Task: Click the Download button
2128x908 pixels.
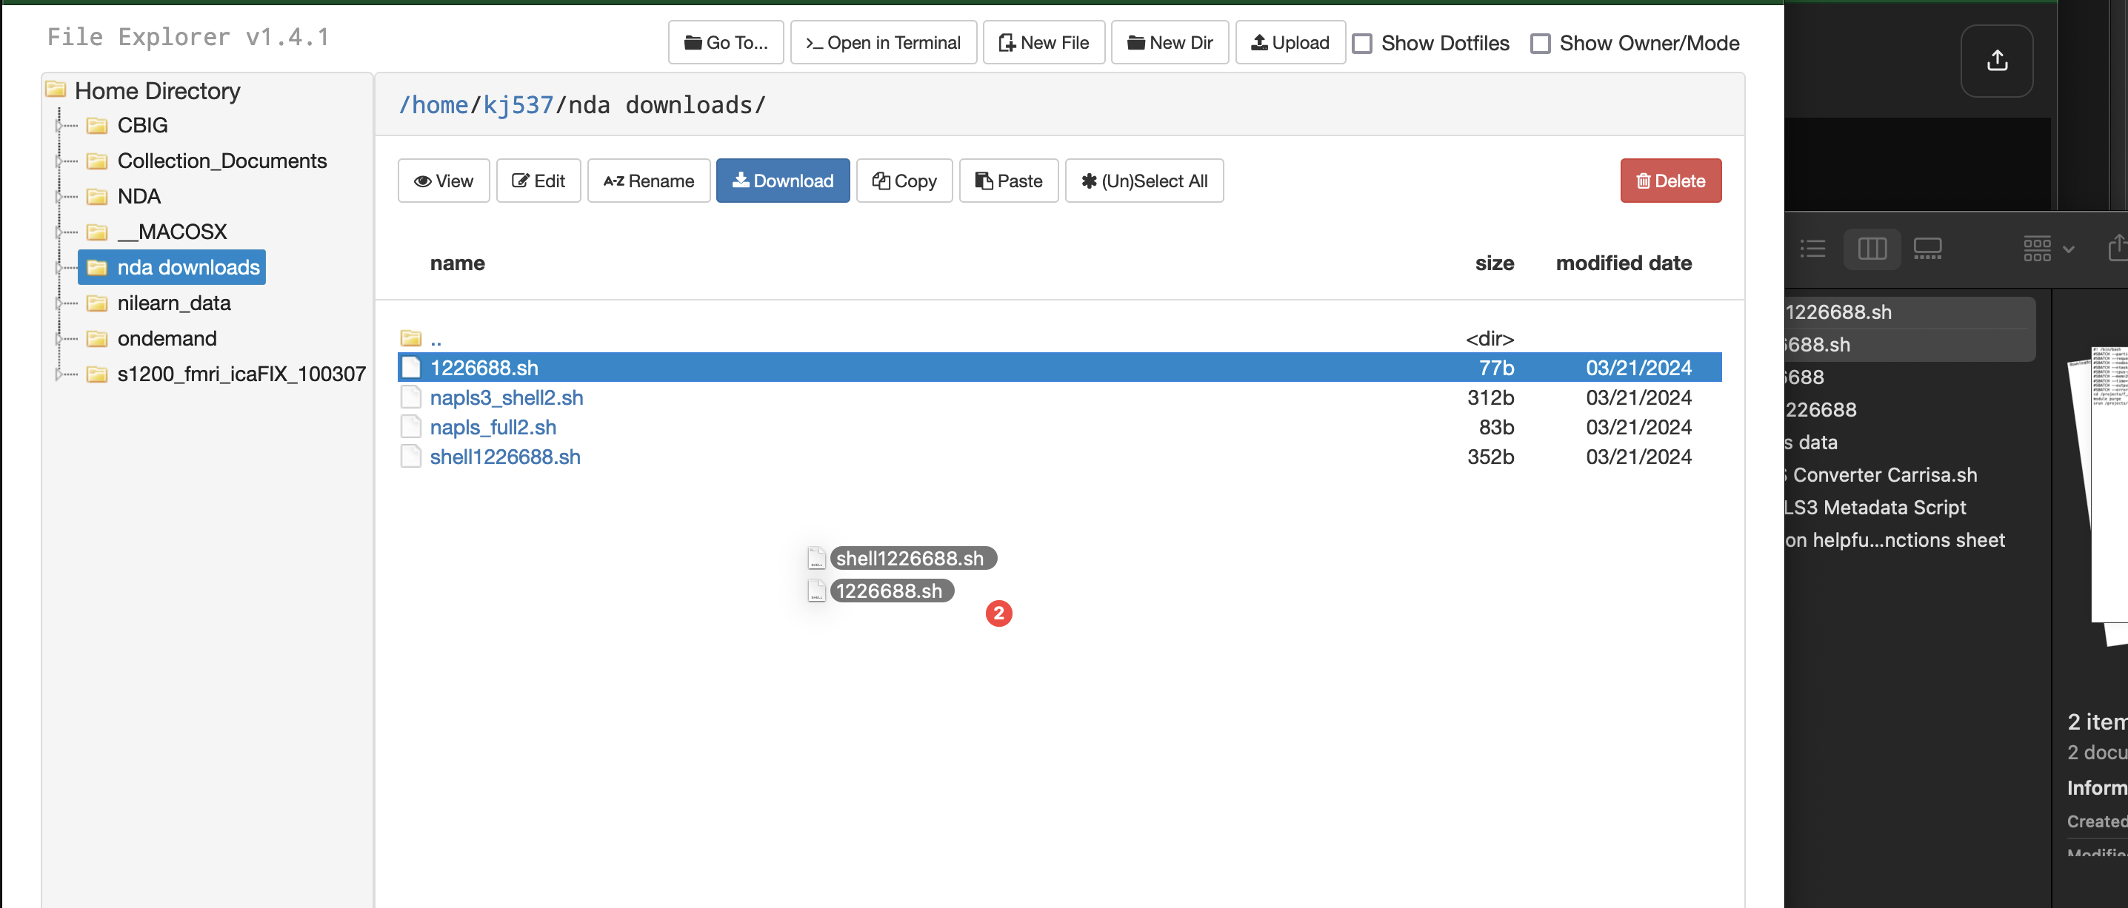Action: [x=782, y=181]
